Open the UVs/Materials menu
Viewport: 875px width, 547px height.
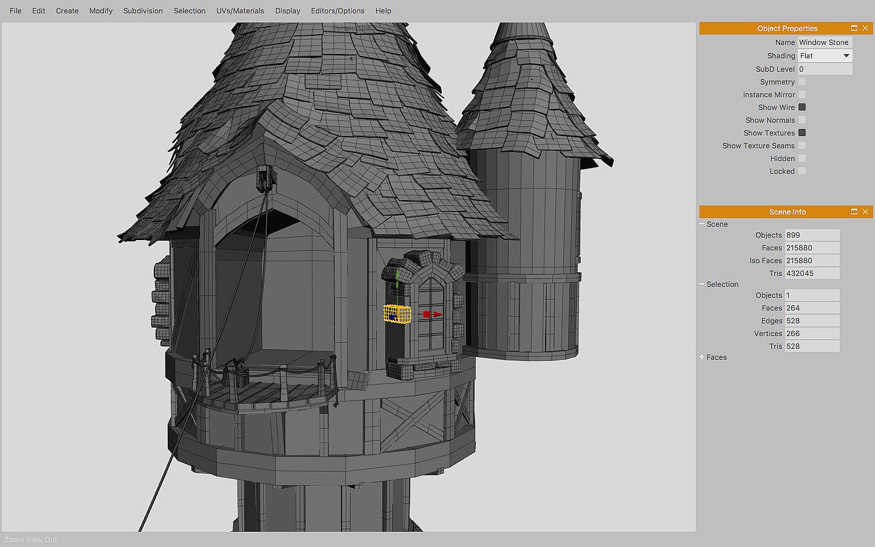click(x=241, y=11)
